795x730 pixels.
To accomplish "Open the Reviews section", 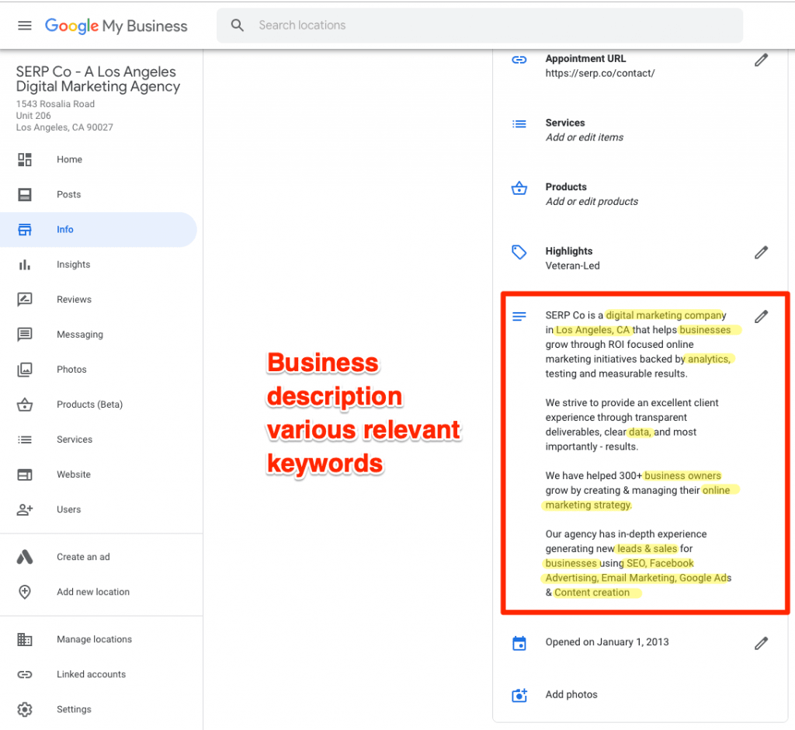I will point(74,299).
